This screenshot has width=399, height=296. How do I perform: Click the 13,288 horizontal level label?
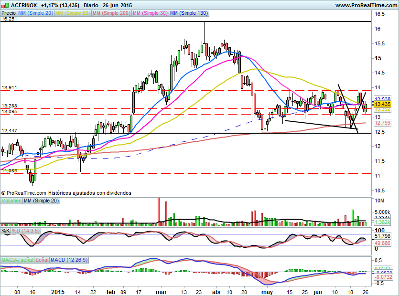9,106
